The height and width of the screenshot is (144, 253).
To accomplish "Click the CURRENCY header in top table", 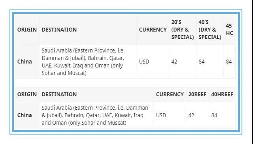I will (153, 30).
